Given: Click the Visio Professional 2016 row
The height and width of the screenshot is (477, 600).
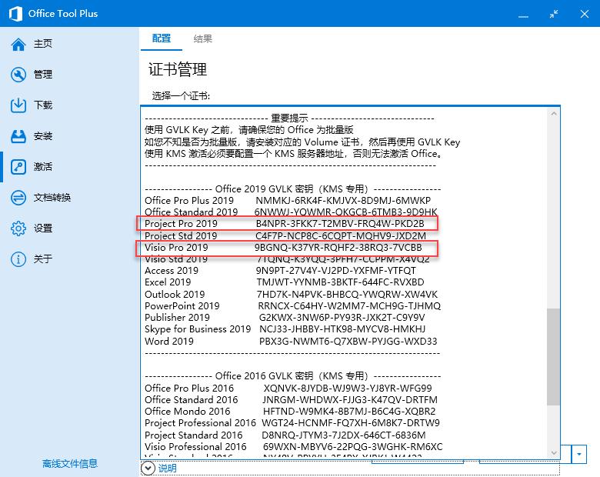Looking at the screenshot, I should [x=294, y=446].
